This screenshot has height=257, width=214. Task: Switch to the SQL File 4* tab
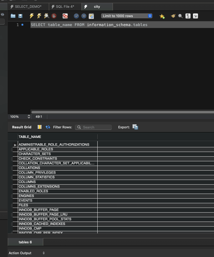coord(65,7)
